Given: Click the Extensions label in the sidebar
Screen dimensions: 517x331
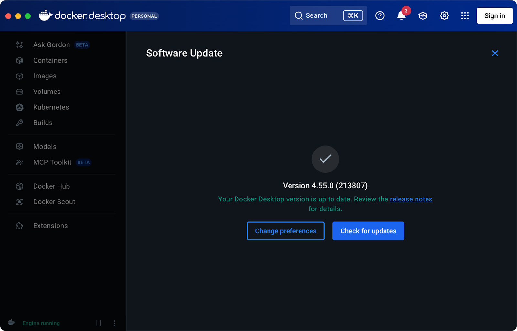Looking at the screenshot, I should click(x=50, y=226).
